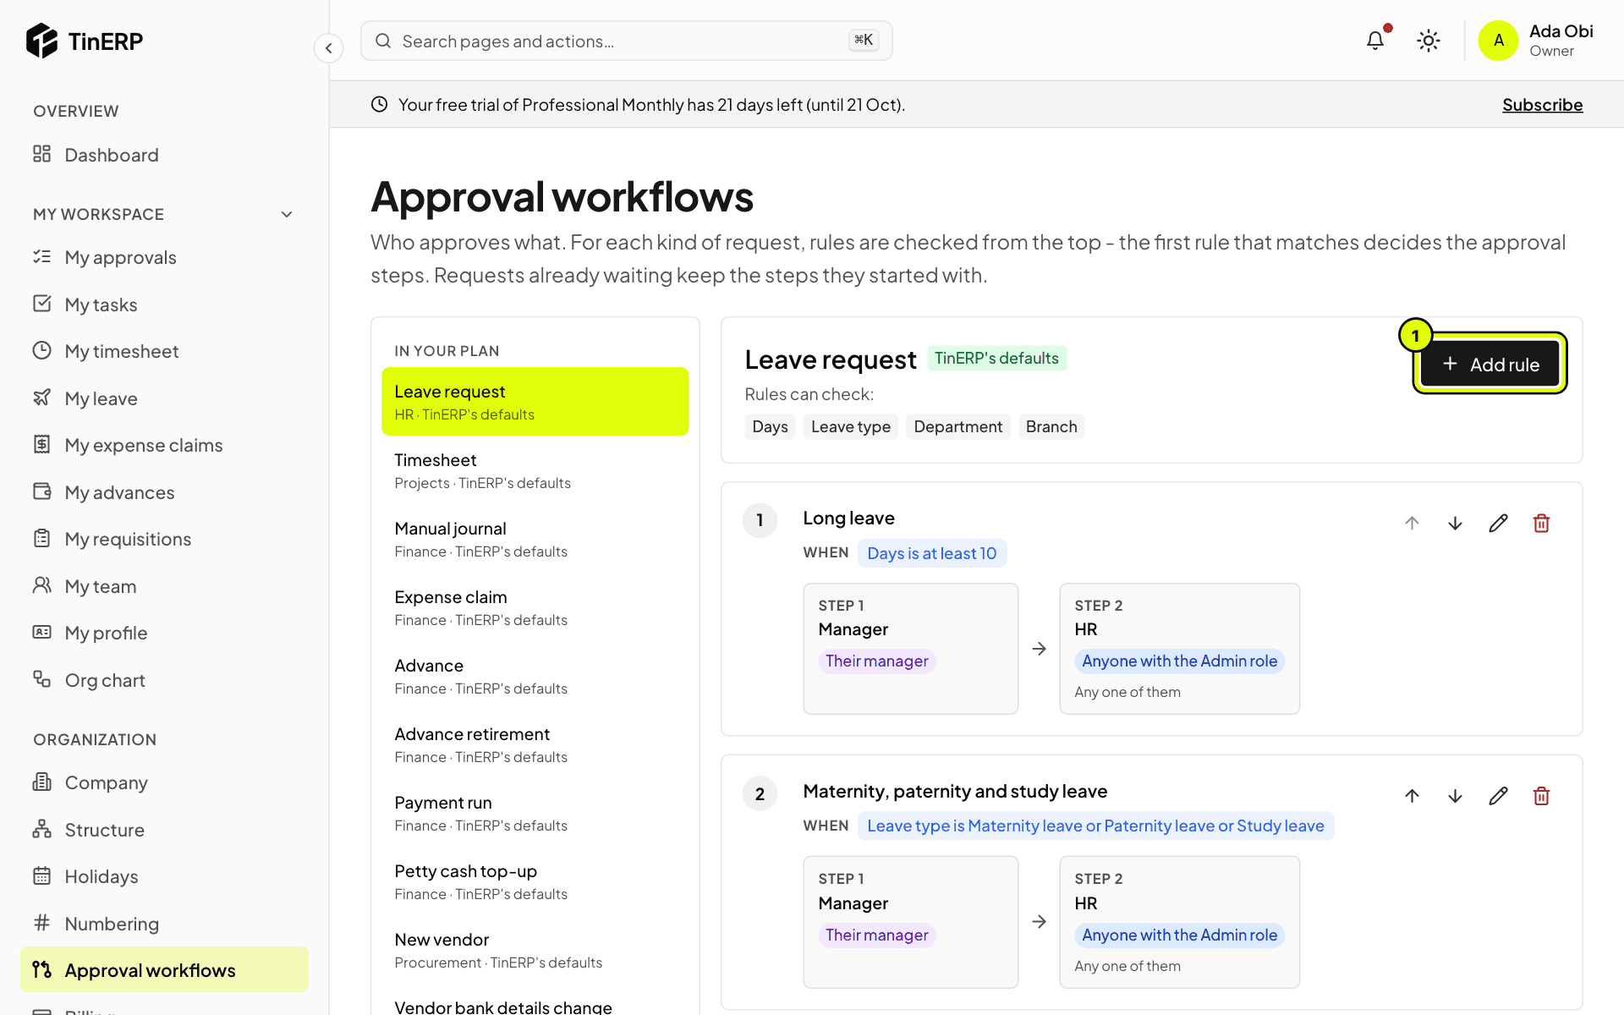Viewport: 1624px width, 1015px height.
Task: Collapse the My Workspace section
Action: point(287,214)
